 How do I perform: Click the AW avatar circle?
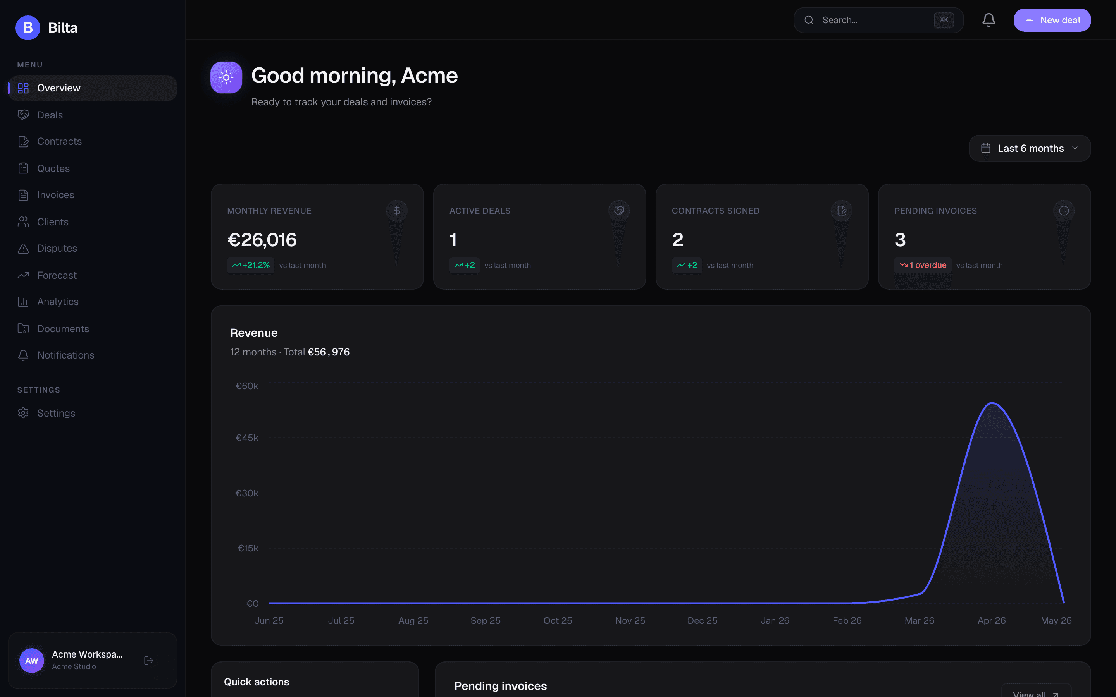[x=31, y=661]
